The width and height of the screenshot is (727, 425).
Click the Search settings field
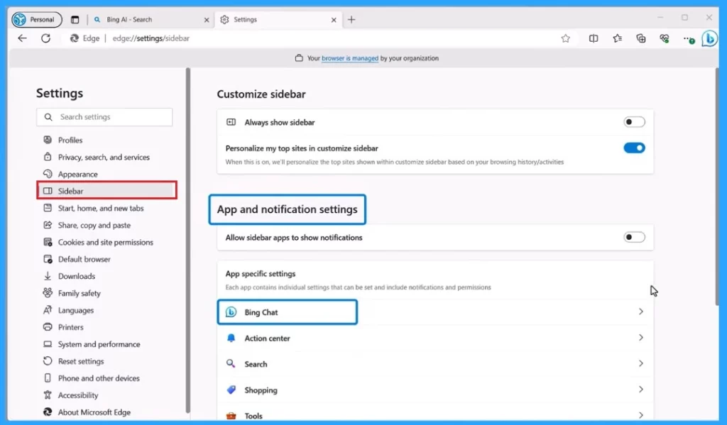coord(104,117)
